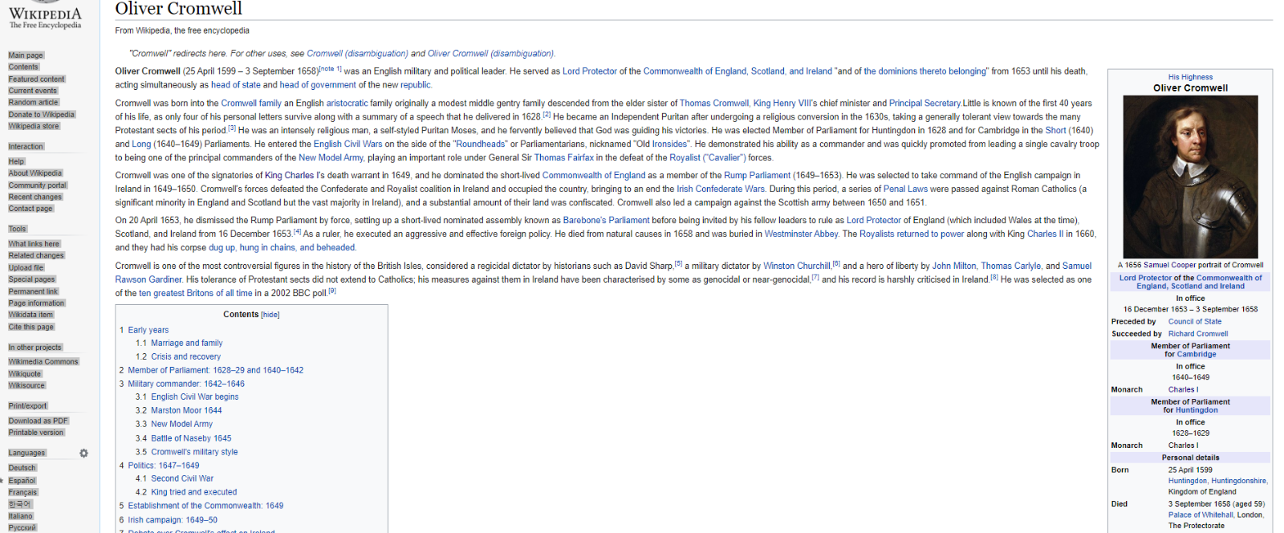Open What links here tool

tap(34, 244)
